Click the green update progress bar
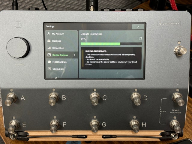The width and height of the screenshot is (192, 144). (x=100, y=44)
